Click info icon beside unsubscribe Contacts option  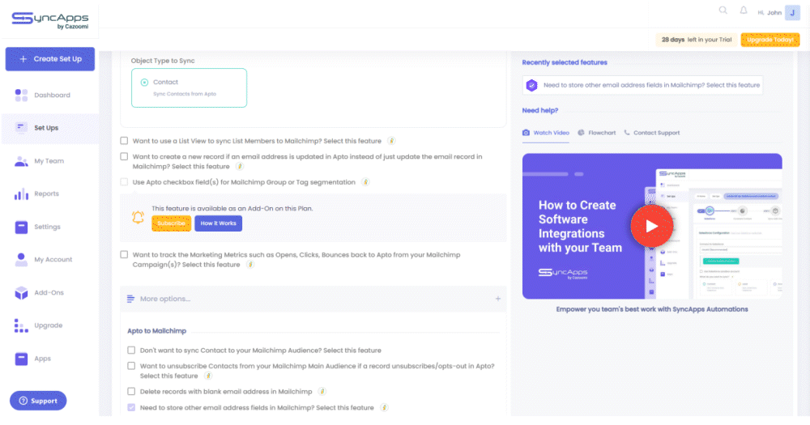click(x=207, y=376)
